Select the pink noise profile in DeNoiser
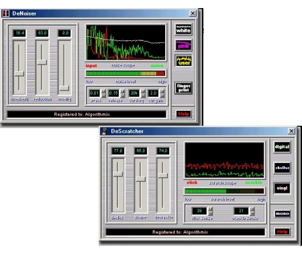Screen dimensions: 302x255 [x=183, y=46]
